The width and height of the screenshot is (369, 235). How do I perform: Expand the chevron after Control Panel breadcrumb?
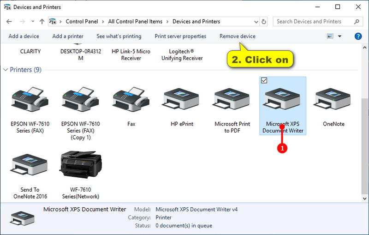[x=103, y=22]
